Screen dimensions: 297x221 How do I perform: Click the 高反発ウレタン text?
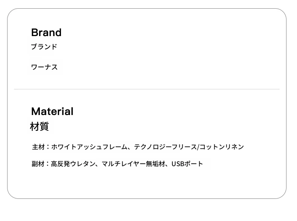[x=73, y=163]
